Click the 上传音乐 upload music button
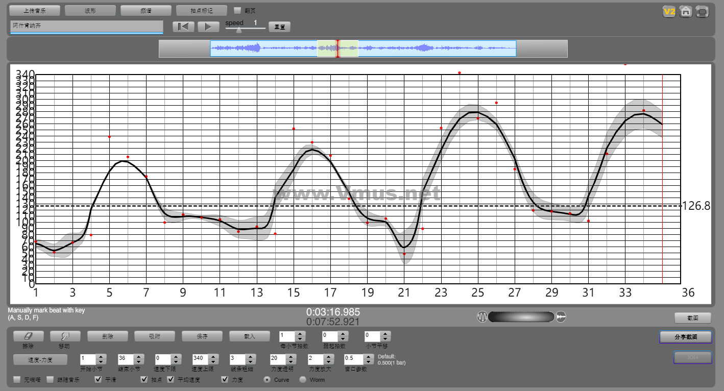Screen dimensions: 724x391 point(35,10)
